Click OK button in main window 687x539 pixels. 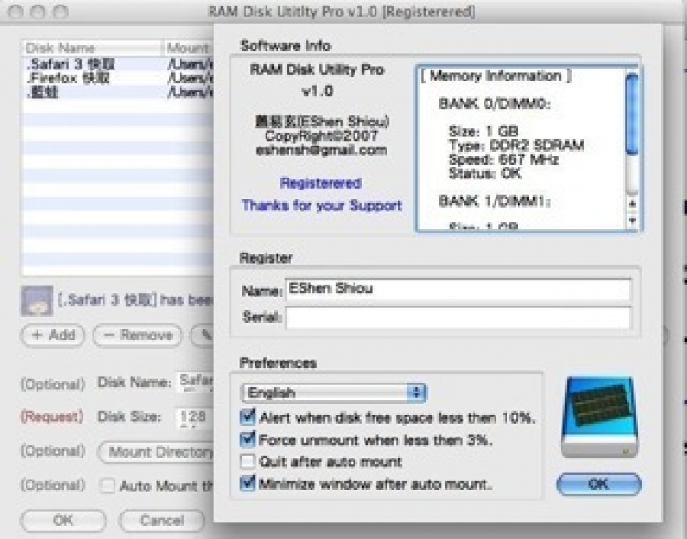tap(63, 521)
